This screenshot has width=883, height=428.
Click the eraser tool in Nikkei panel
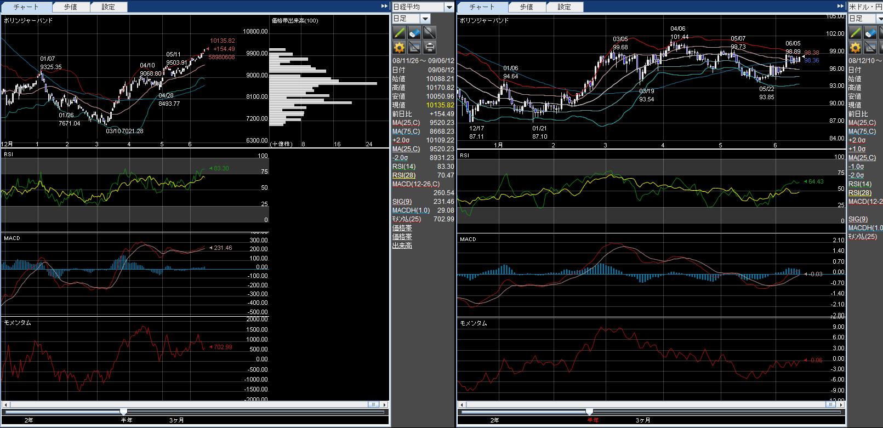point(414,32)
